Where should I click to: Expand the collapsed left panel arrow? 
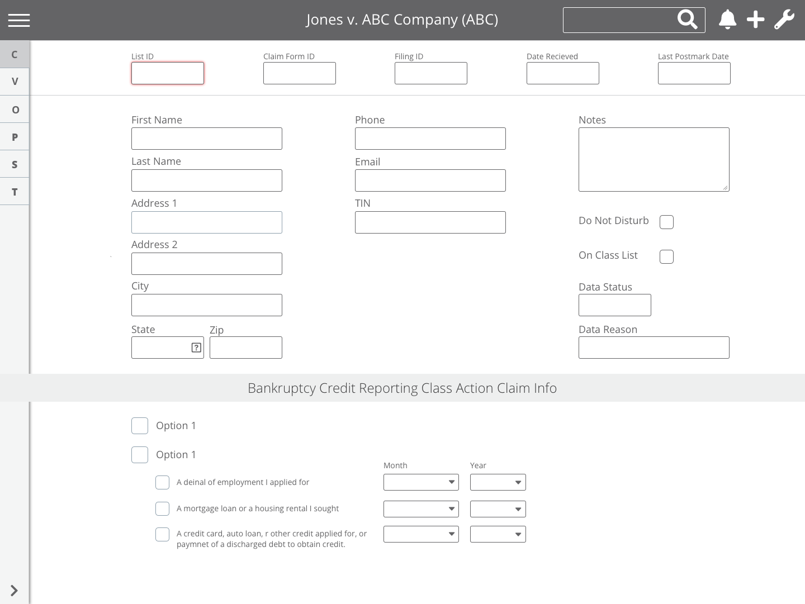(x=14, y=590)
